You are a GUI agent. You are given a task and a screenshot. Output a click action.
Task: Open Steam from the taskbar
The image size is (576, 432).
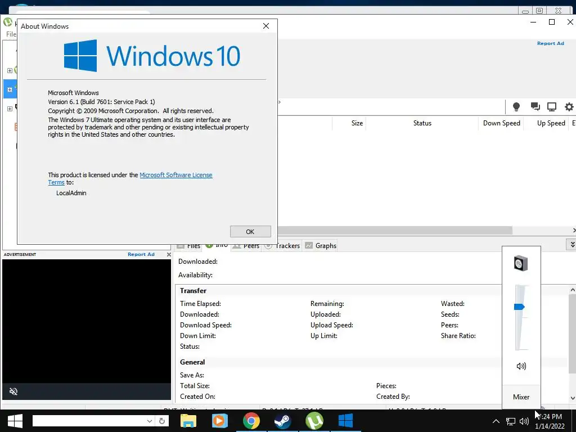(283, 421)
